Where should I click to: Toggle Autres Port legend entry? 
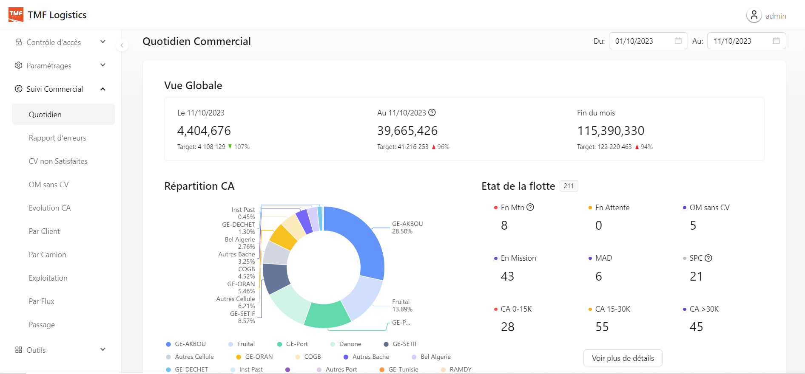click(337, 369)
